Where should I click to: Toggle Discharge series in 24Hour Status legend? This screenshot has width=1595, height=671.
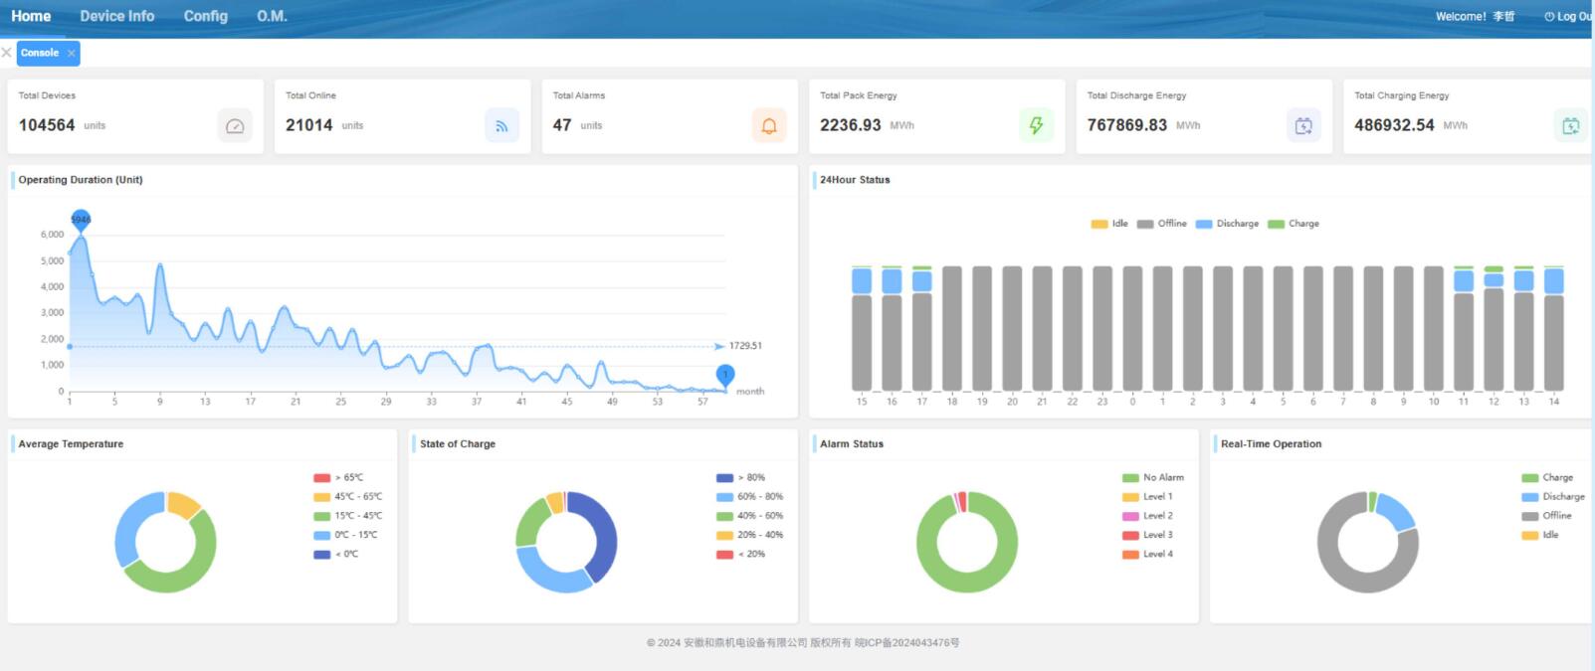click(x=1227, y=224)
